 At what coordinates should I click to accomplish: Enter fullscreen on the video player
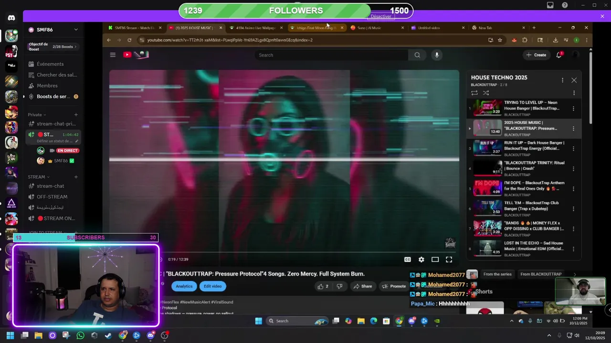click(x=449, y=260)
